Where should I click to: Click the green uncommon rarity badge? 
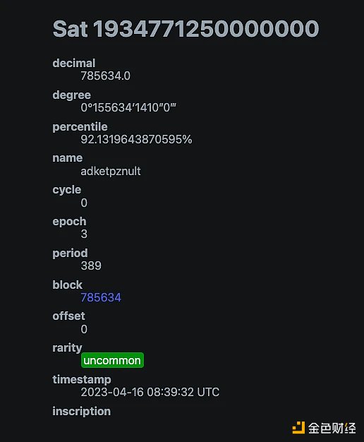[x=112, y=360]
